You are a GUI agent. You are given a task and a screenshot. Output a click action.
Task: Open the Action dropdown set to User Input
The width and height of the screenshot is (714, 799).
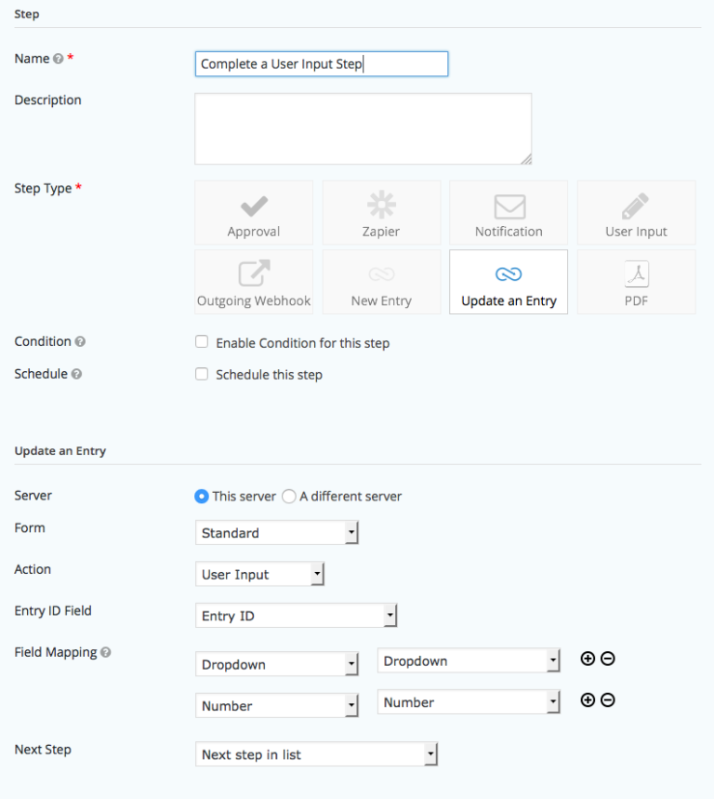[259, 574]
